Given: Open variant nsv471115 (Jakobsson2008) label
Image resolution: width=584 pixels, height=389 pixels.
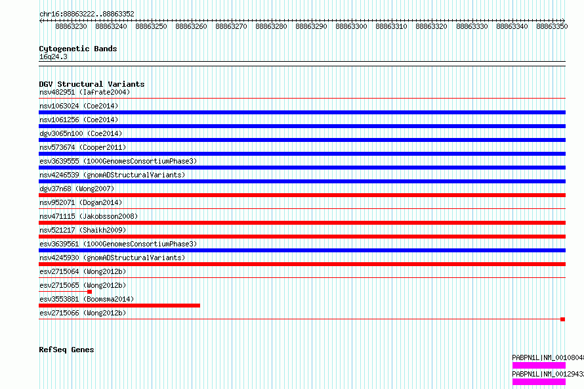Looking at the screenshot, I should 89,216.
